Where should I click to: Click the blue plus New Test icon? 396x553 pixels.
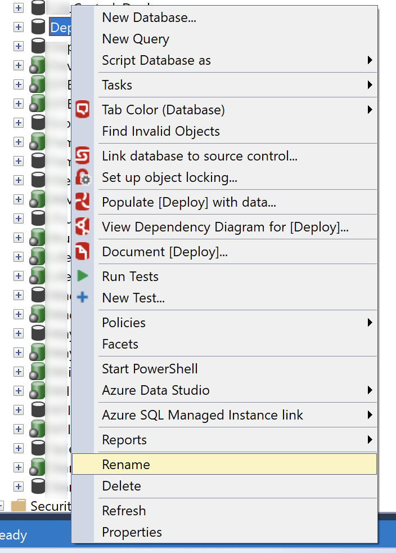point(83,297)
